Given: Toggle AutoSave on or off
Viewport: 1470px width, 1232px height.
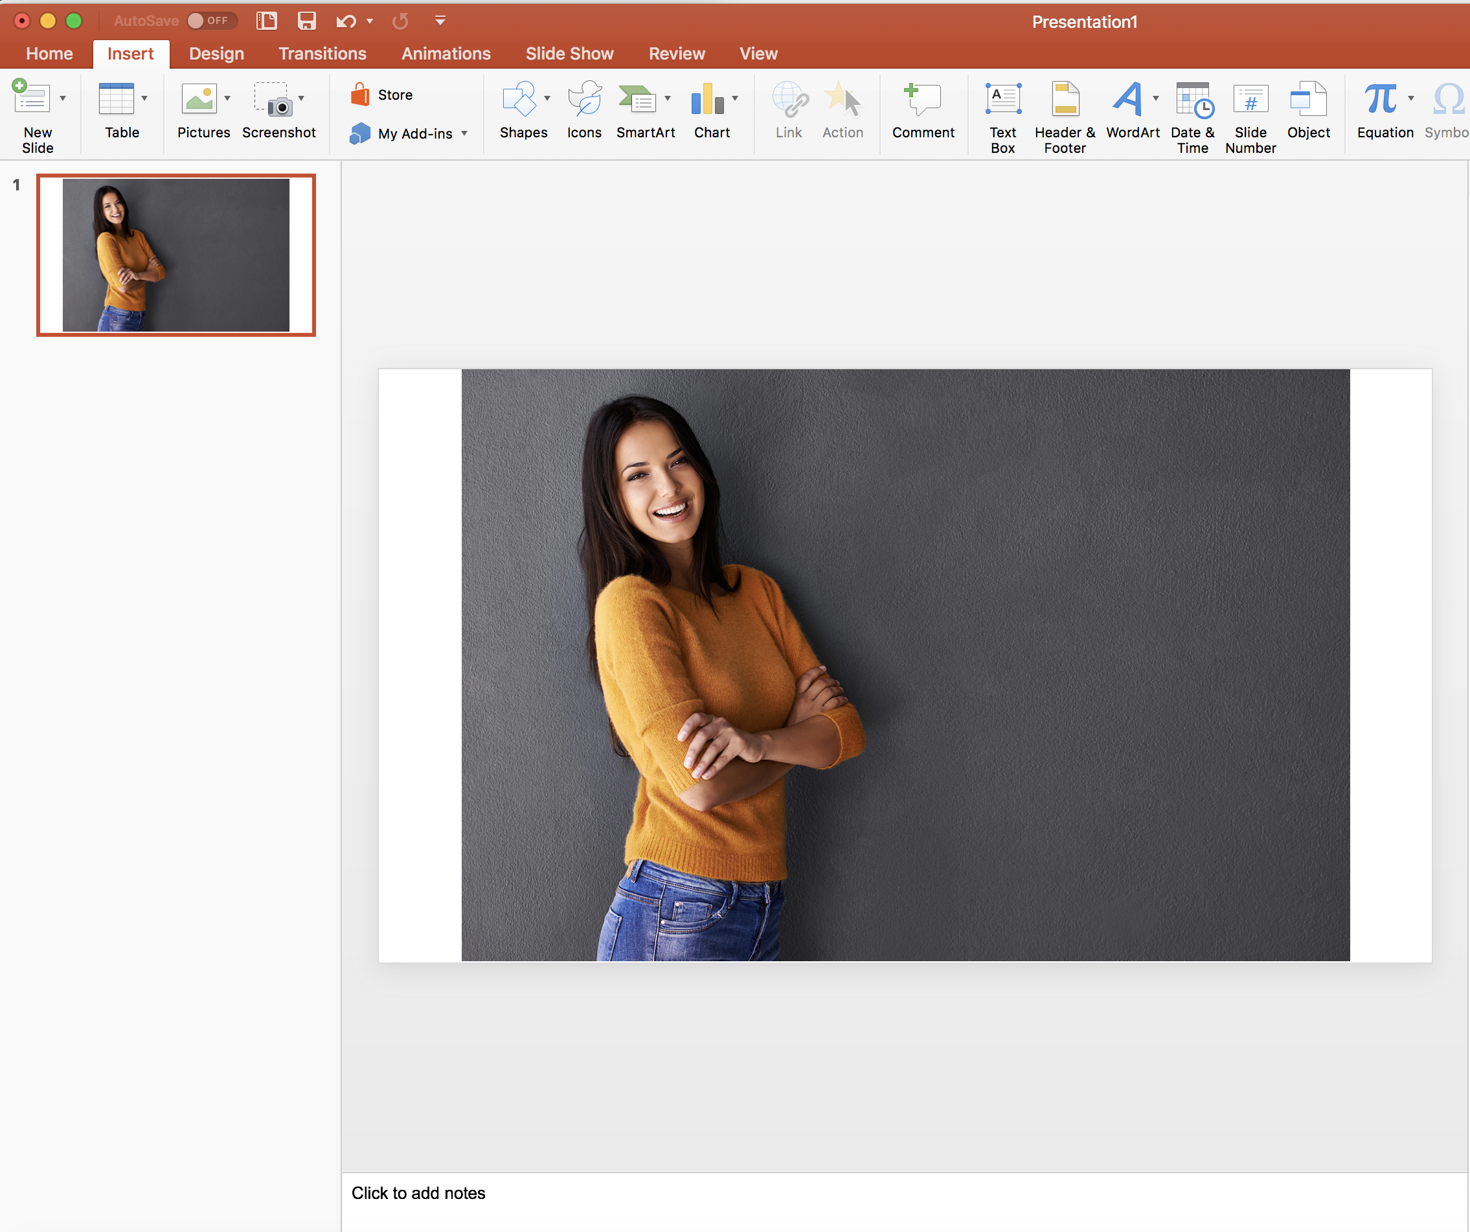Looking at the screenshot, I should pyautogui.click(x=210, y=21).
